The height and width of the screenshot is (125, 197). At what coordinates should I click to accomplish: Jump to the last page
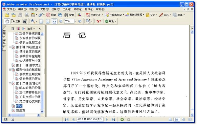coord(113,119)
